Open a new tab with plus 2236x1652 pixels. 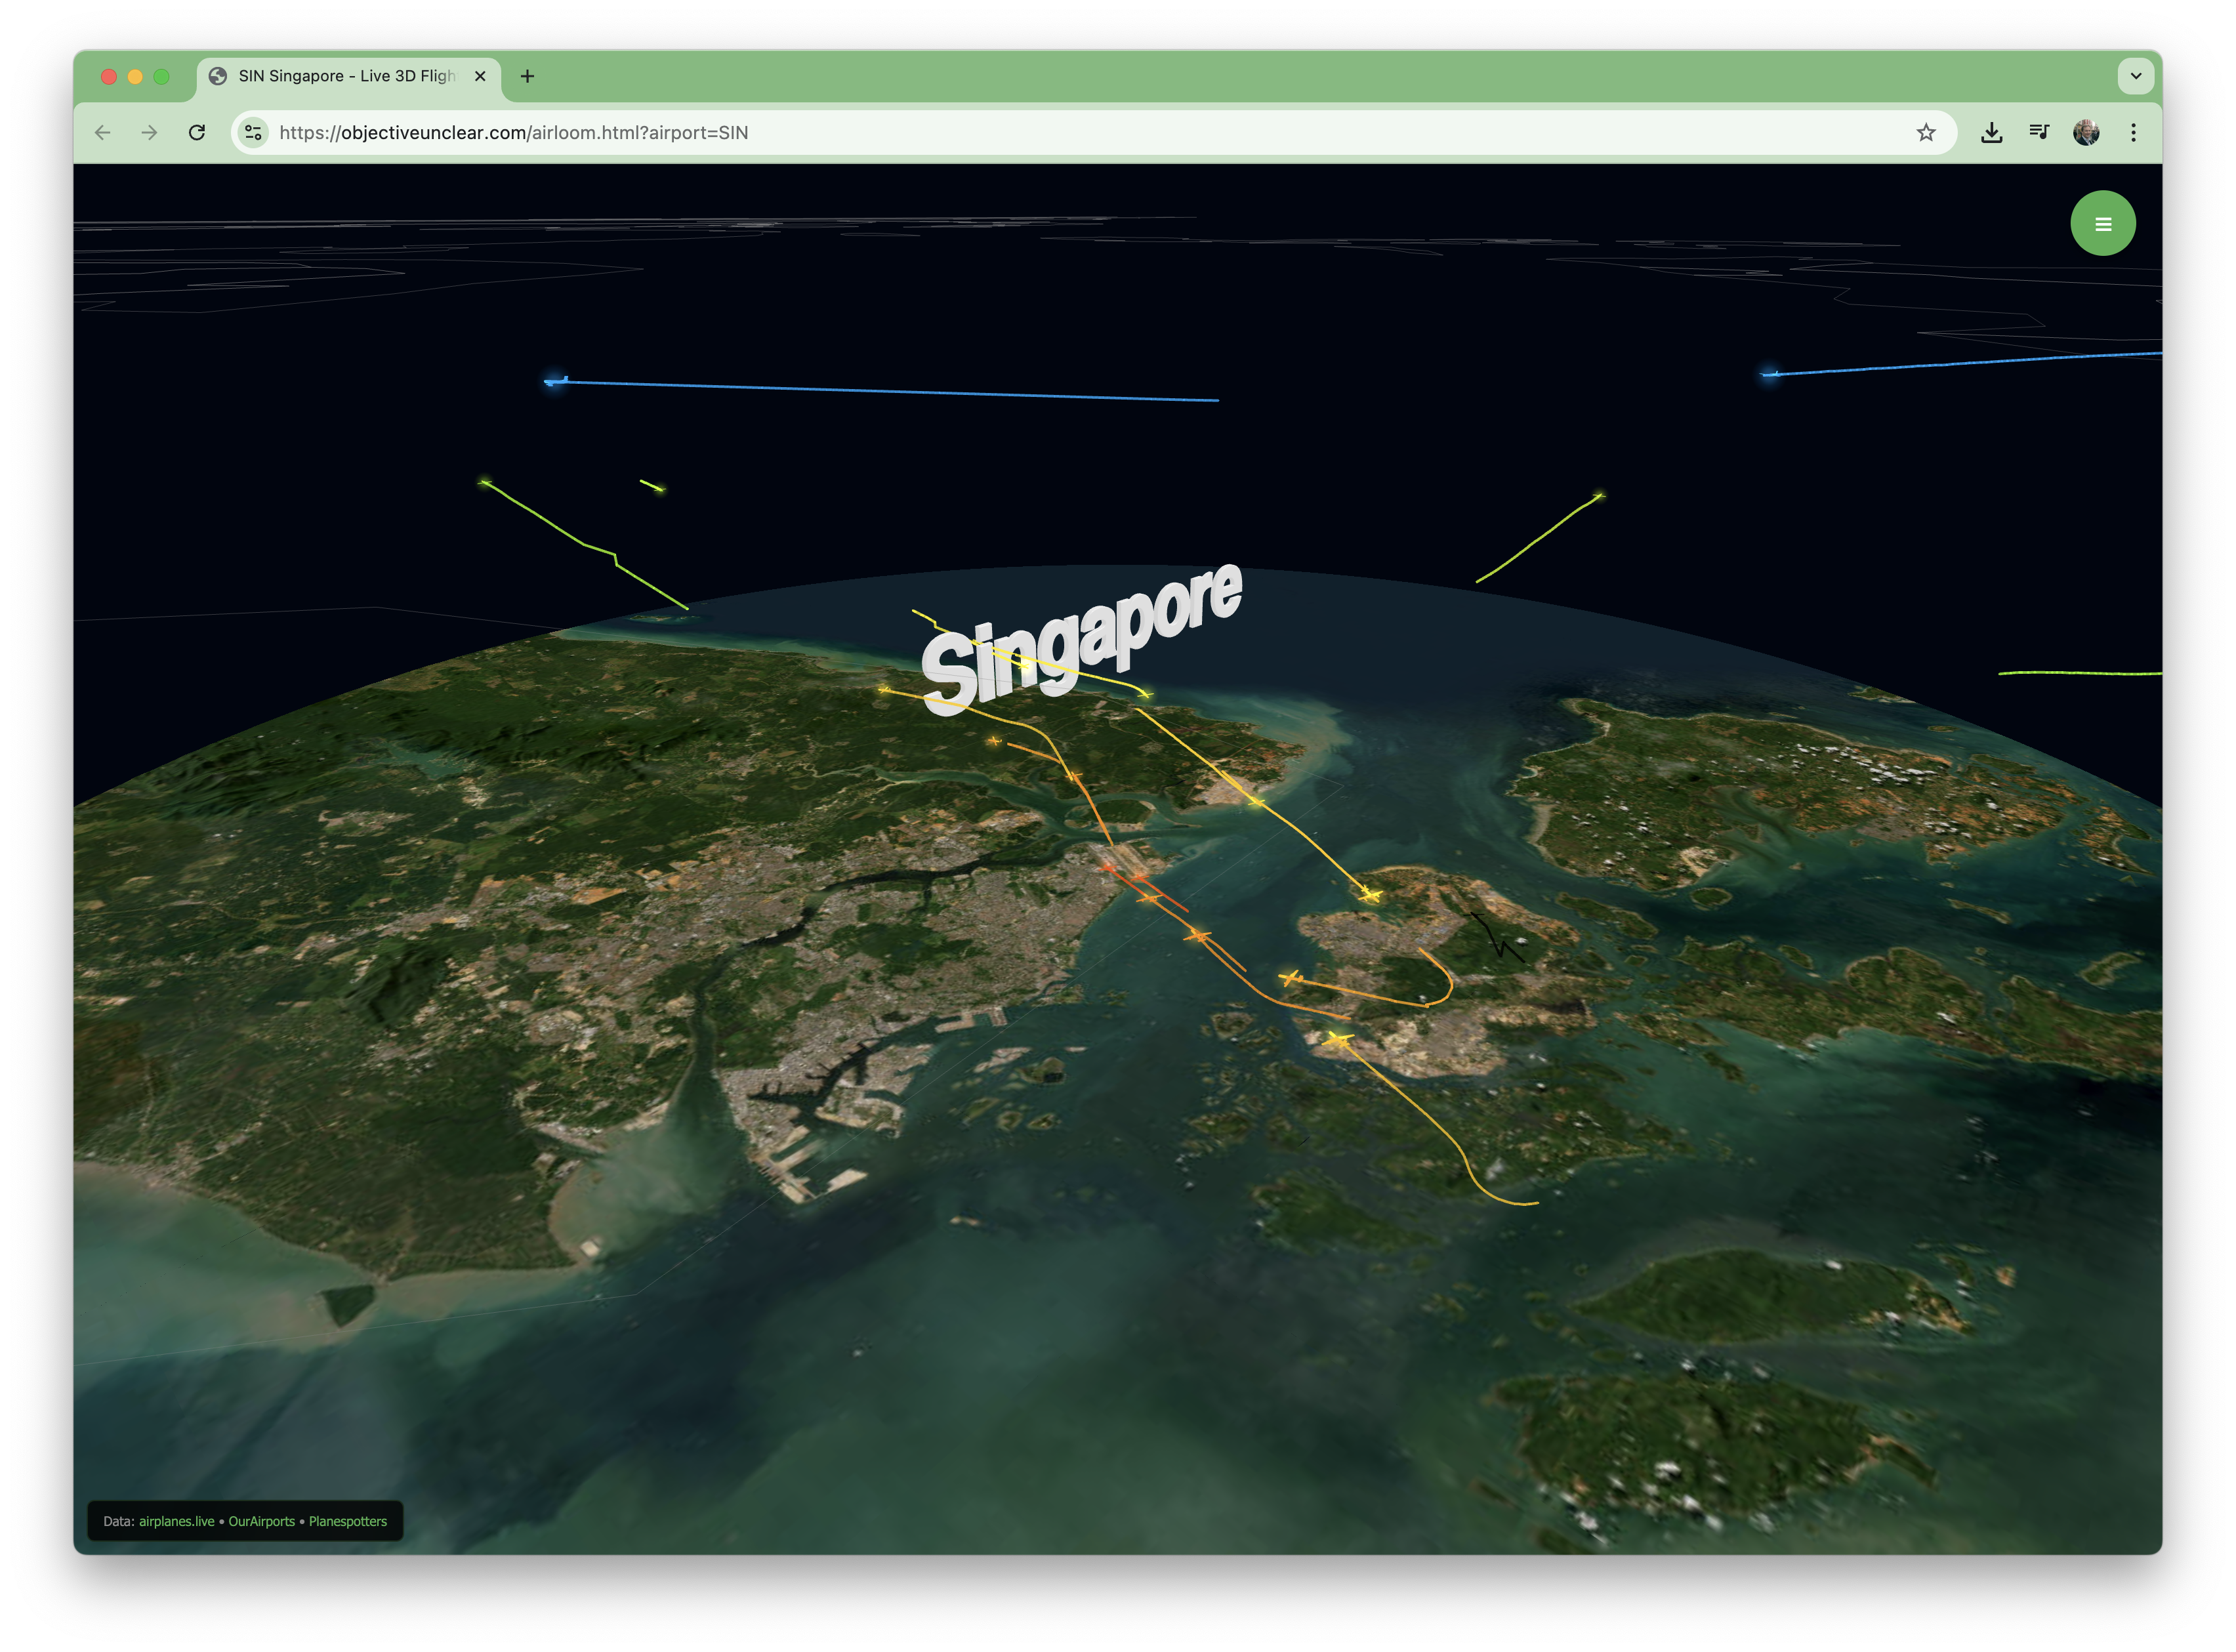point(528,76)
